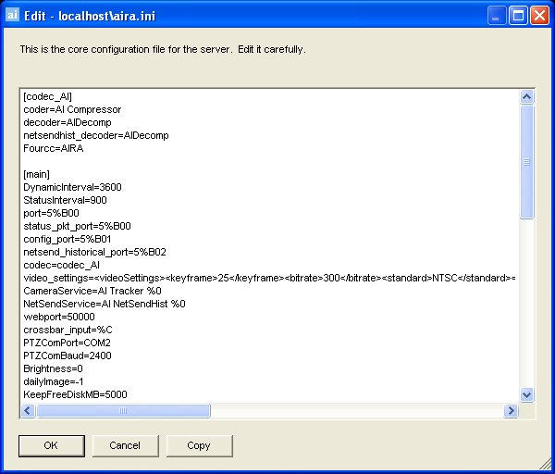Image resolution: width=555 pixels, height=474 pixels.
Task: Click the webport=50000 line
Action: point(55,317)
